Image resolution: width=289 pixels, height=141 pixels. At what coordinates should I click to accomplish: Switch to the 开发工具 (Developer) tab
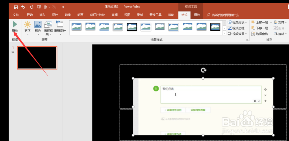point(155,15)
